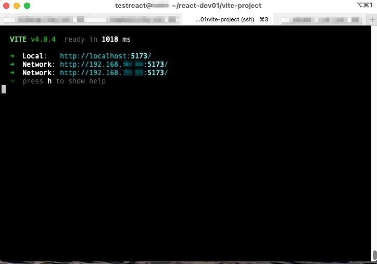
Task: Open the second Network 192.168 URL
Action: click(114, 73)
